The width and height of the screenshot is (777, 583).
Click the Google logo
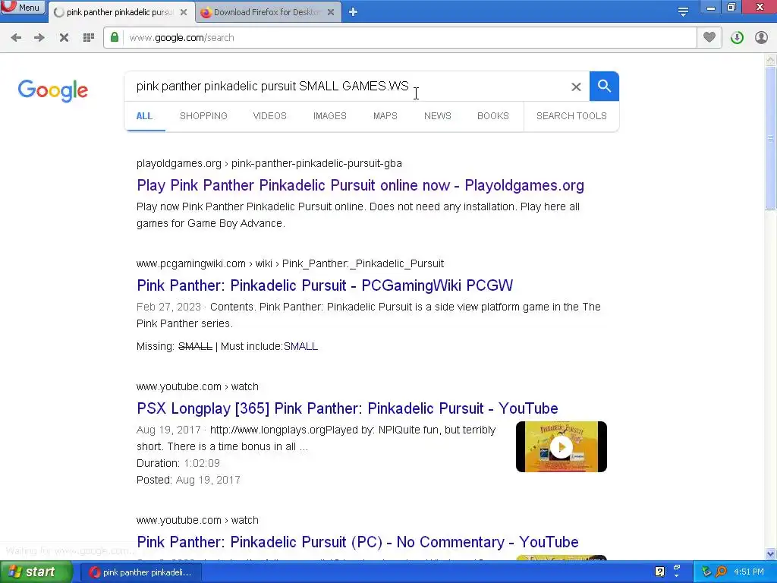point(52,91)
